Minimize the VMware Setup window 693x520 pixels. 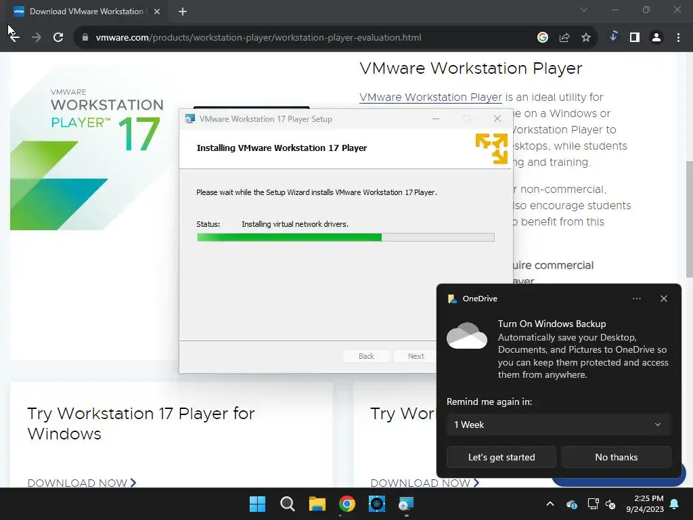pyautogui.click(x=436, y=118)
